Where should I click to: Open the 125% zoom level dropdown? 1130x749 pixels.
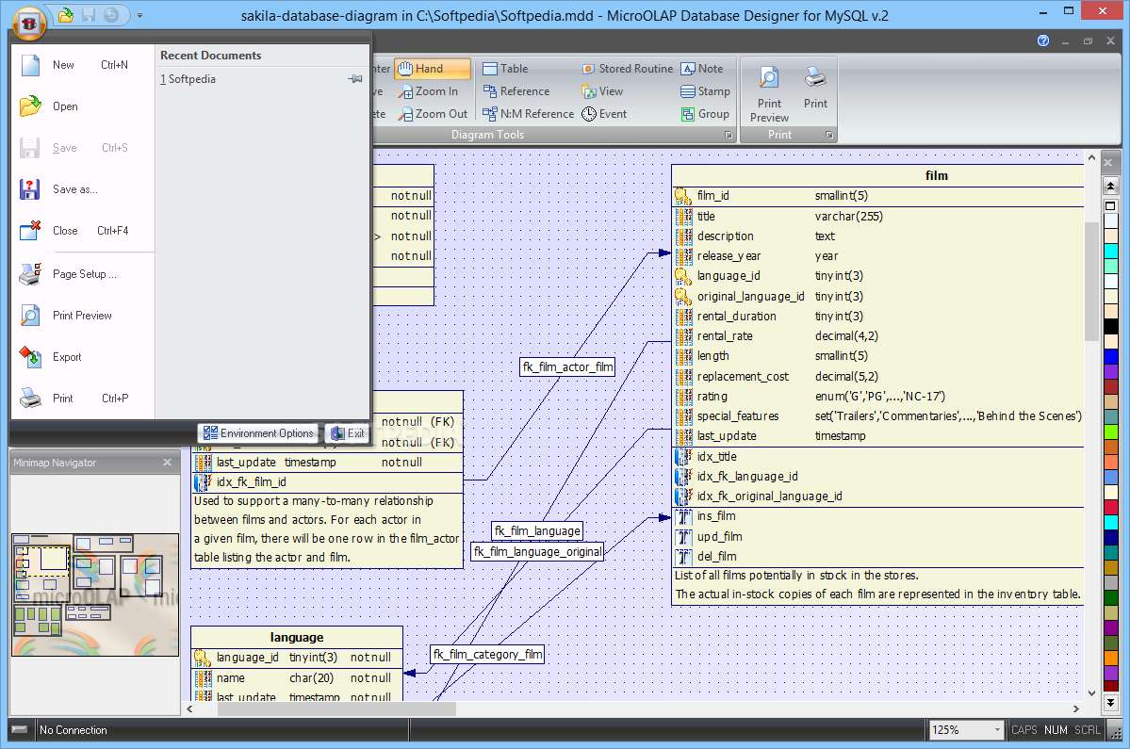(997, 730)
